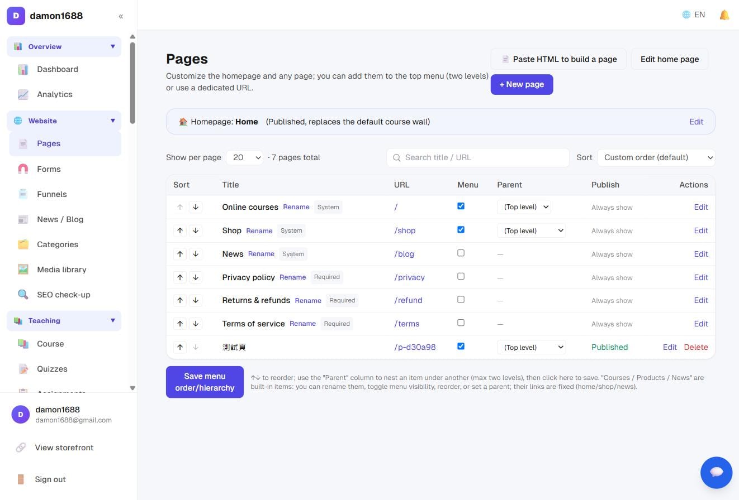This screenshot has height=500, width=739.
Task: Open Quizzes in the sidebar
Action: pos(65,369)
